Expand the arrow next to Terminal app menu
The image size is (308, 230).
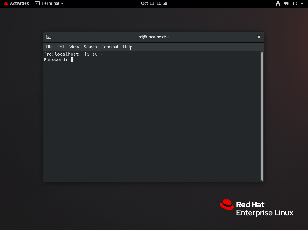point(62,3)
